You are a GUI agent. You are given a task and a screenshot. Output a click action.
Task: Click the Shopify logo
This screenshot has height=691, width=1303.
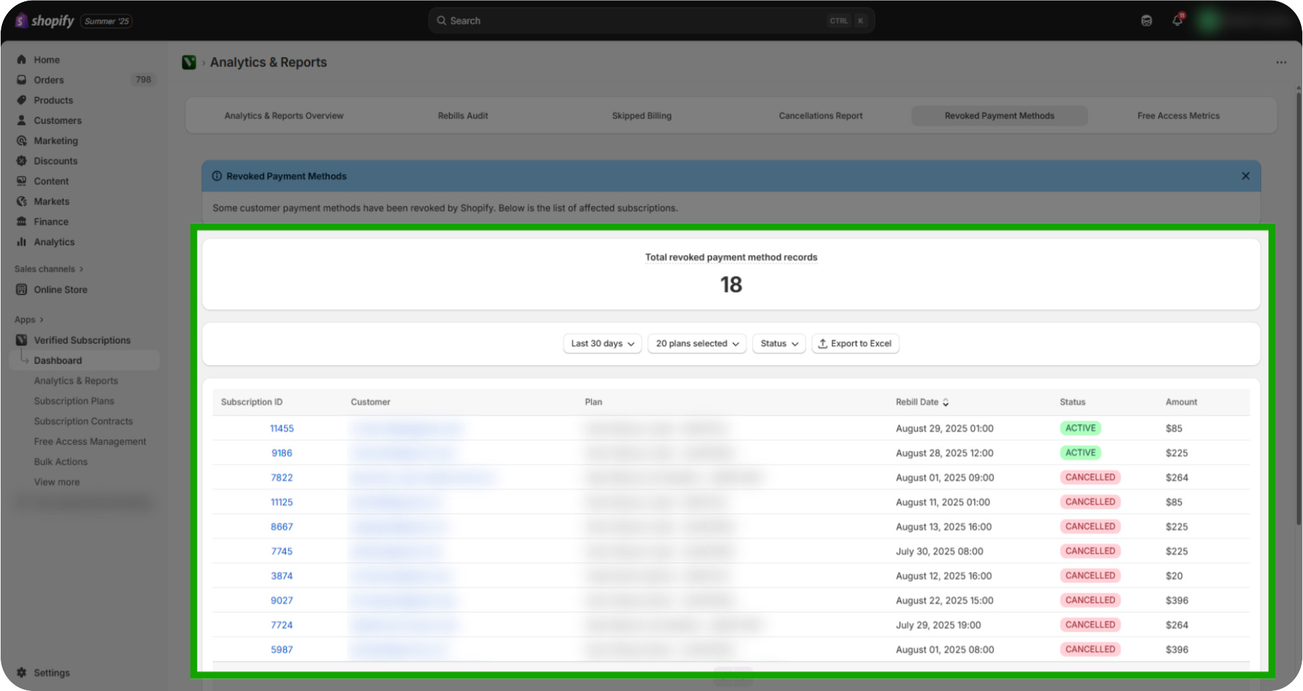coord(44,21)
